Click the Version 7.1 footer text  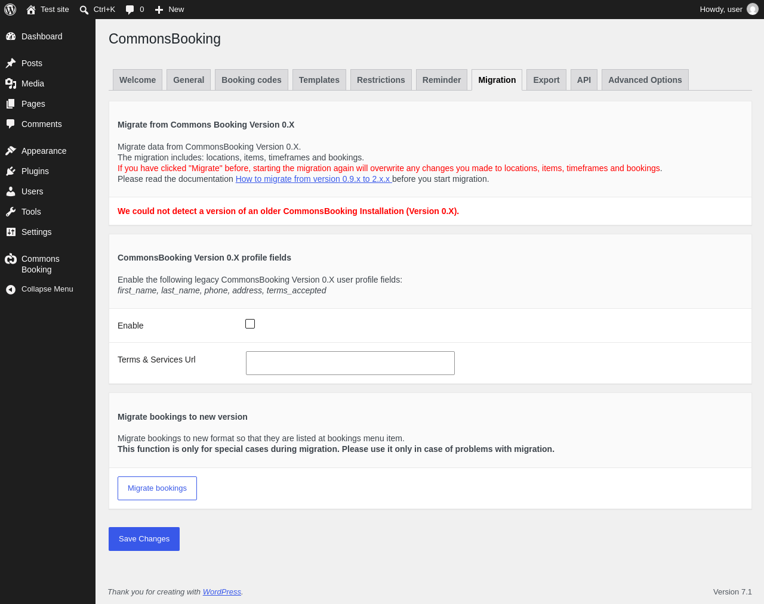point(732,592)
